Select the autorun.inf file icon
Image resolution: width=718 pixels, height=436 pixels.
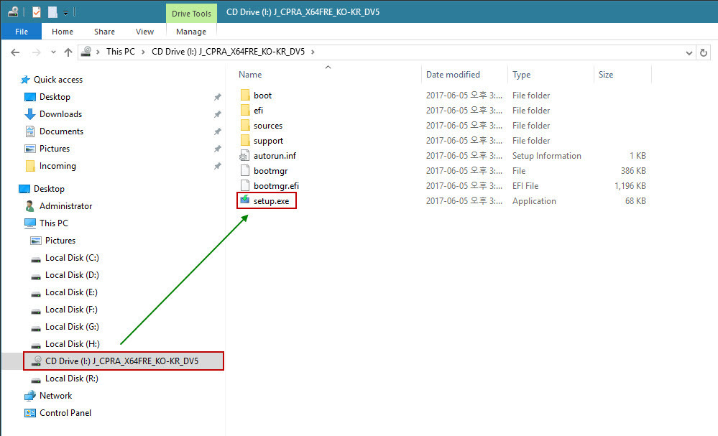coord(245,156)
